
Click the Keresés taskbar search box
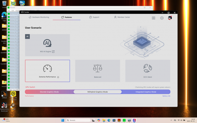[x=78, y=120]
